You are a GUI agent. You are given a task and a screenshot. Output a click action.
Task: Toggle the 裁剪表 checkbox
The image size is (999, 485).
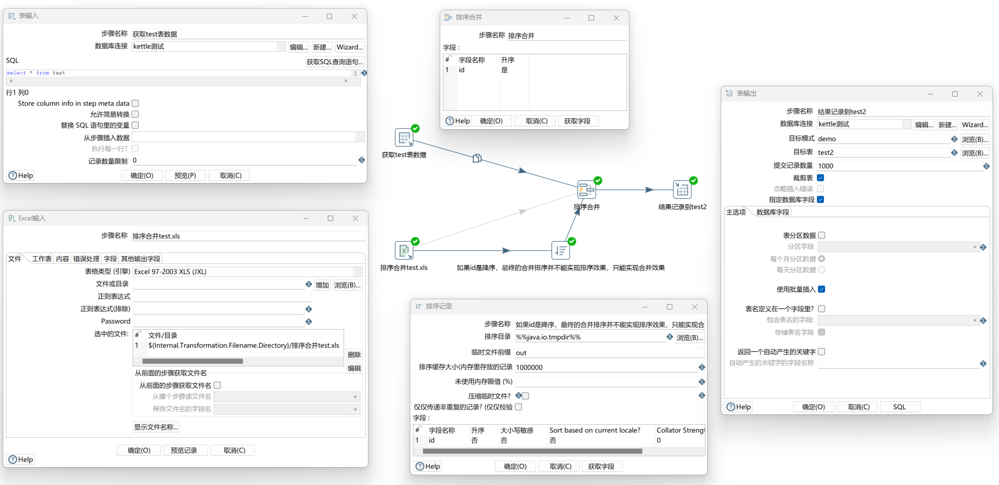coord(821,178)
